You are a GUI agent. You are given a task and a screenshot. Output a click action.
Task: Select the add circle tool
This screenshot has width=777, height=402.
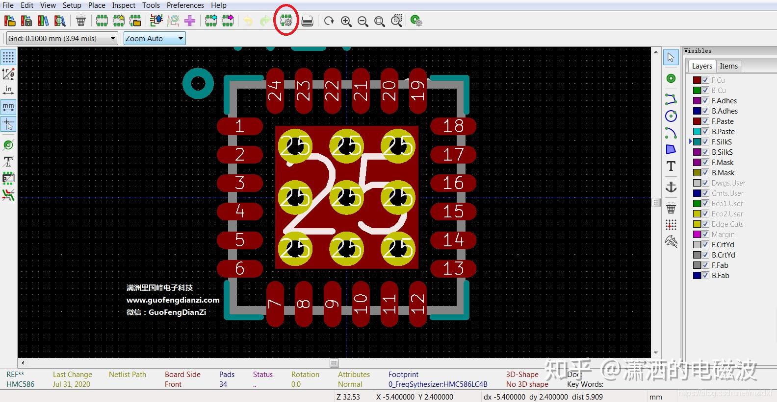tap(671, 116)
